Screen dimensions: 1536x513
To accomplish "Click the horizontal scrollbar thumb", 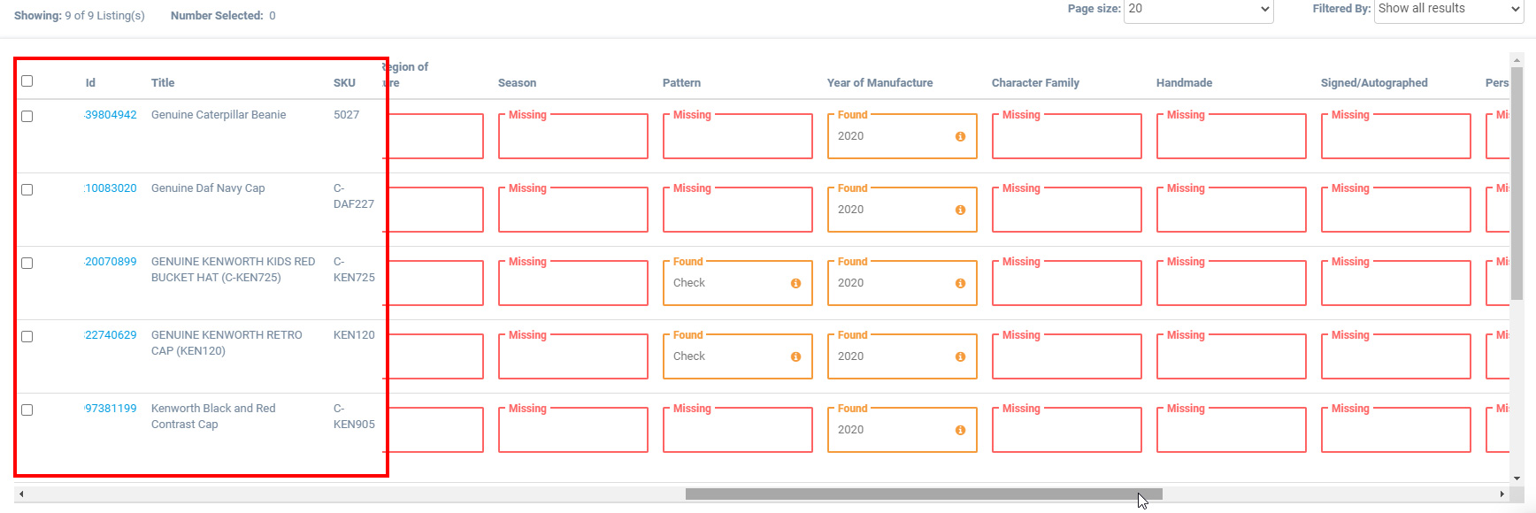I will [x=924, y=494].
